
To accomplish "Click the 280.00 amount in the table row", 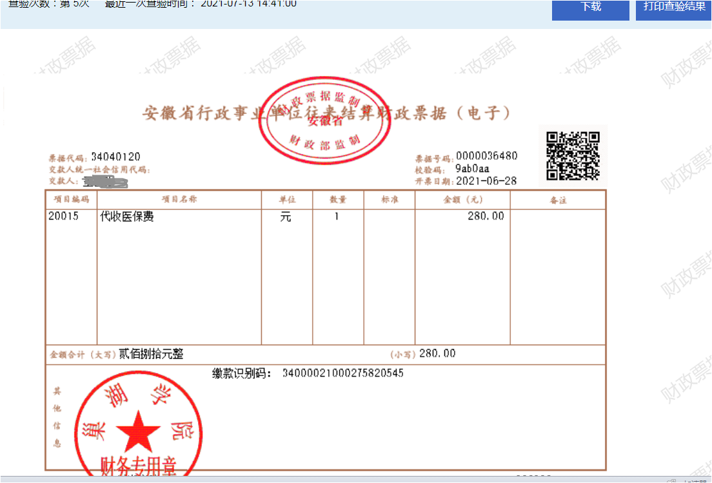I will click(x=486, y=216).
